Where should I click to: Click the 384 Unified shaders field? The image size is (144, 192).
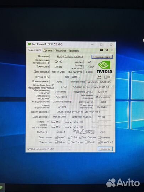pyautogui.click(x=60, y=92)
